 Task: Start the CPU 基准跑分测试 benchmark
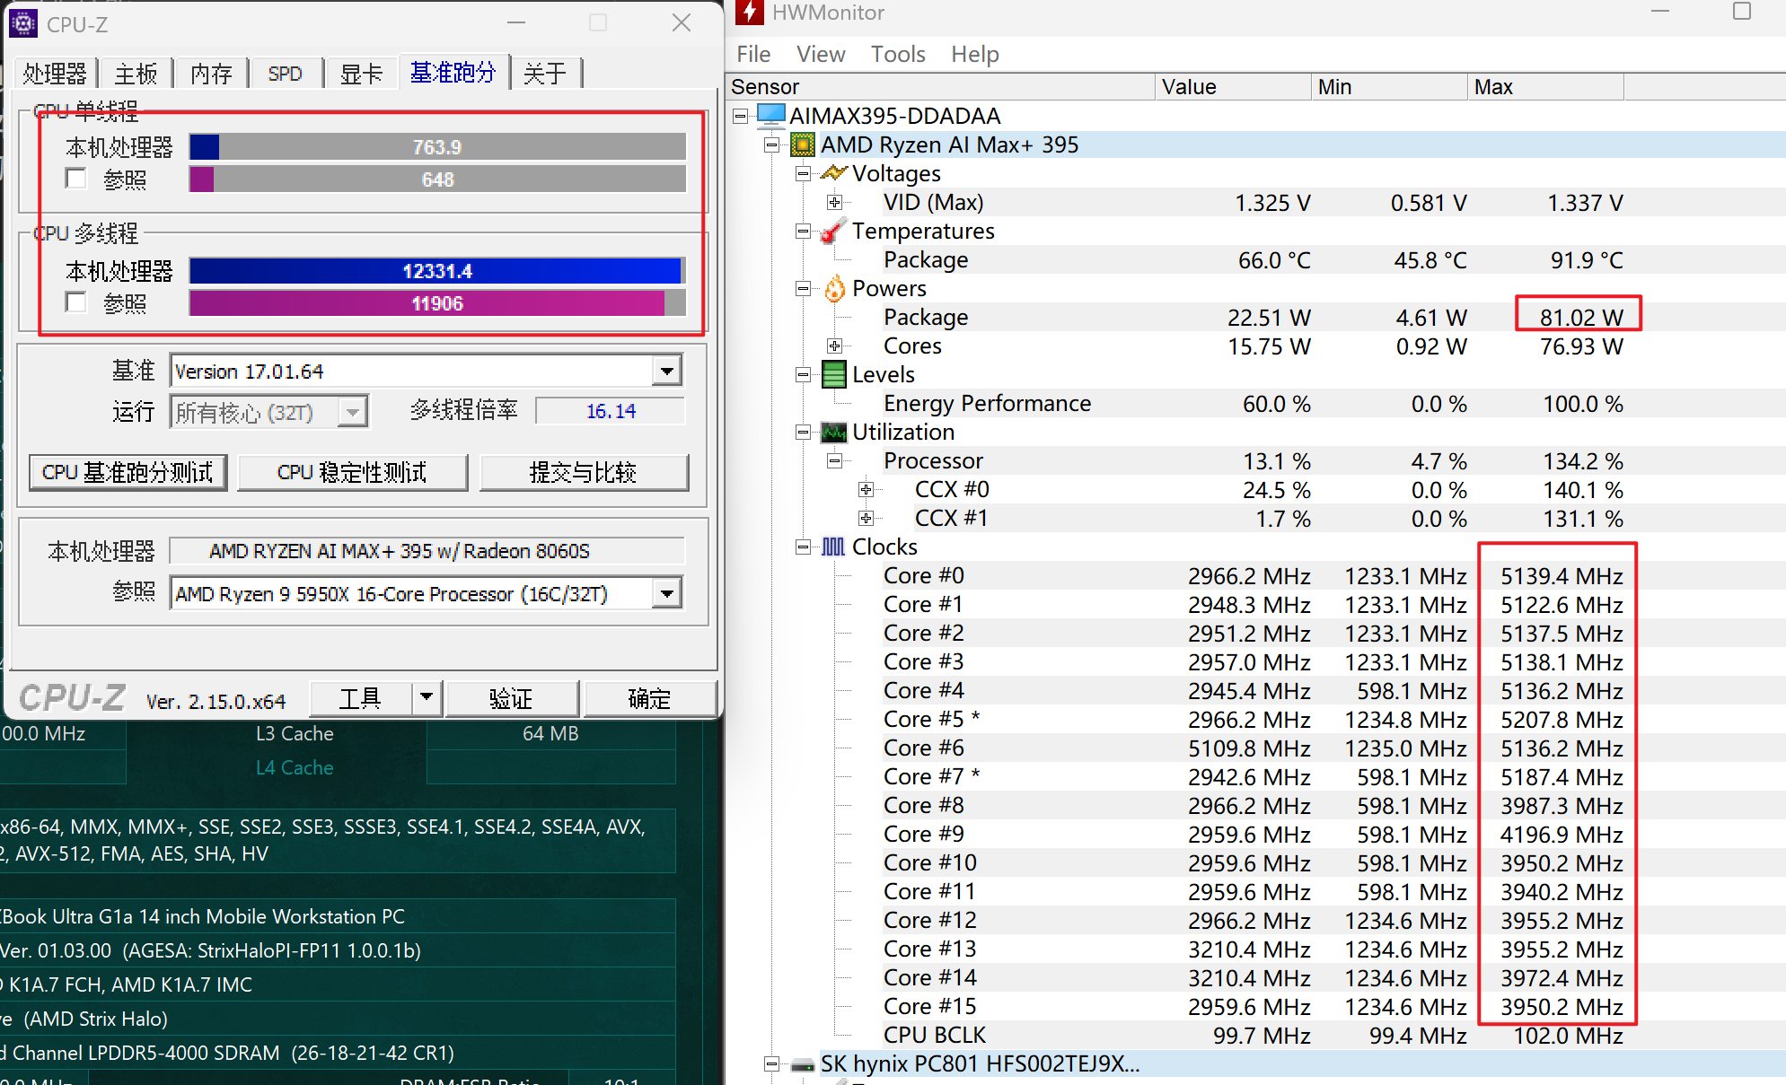128,472
